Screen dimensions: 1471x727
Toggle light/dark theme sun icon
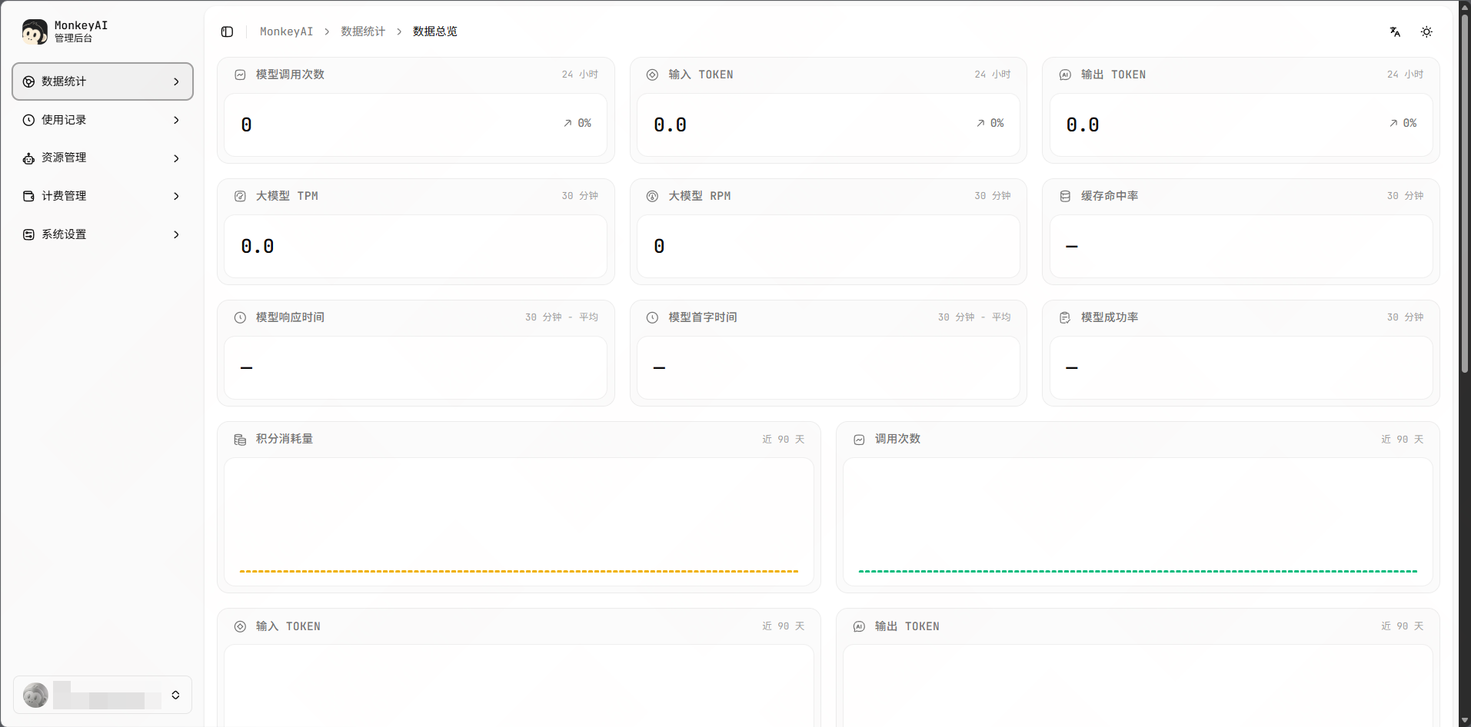coord(1426,32)
